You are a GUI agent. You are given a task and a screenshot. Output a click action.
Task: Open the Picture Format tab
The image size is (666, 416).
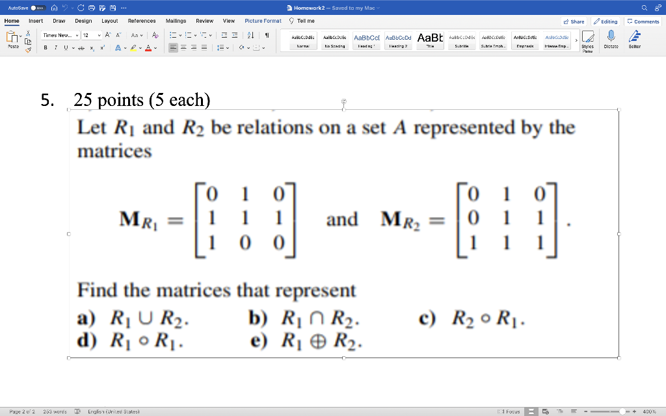point(263,20)
